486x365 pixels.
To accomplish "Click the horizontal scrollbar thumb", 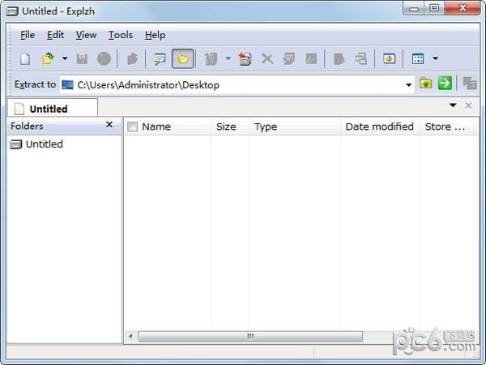I will [x=250, y=336].
